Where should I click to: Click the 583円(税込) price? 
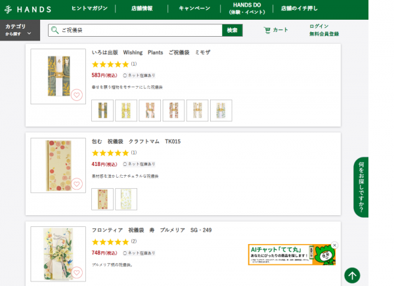(104, 75)
